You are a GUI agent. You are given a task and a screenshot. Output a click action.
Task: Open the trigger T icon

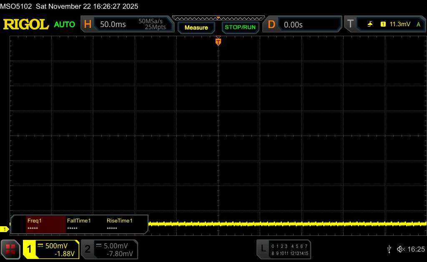point(350,25)
